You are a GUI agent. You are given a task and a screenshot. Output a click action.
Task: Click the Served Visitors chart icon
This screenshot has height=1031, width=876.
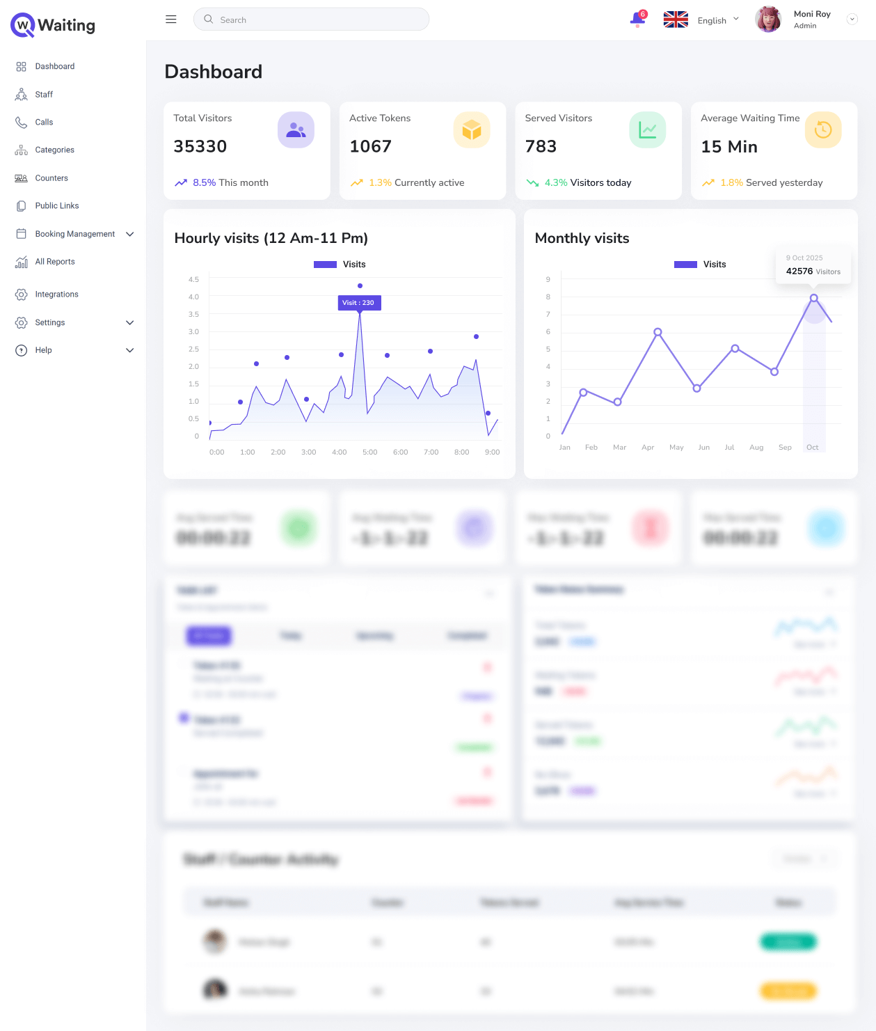tap(647, 130)
